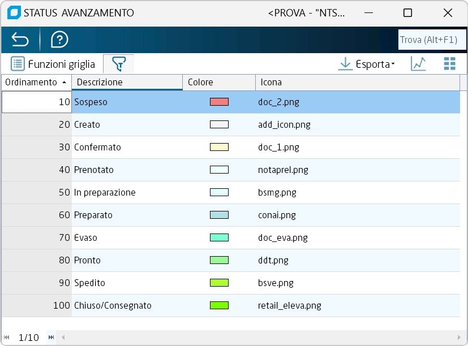The height and width of the screenshot is (346, 468).
Task: Select the Evaso description cell
Action: pyautogui.click(x=127, y=237)
